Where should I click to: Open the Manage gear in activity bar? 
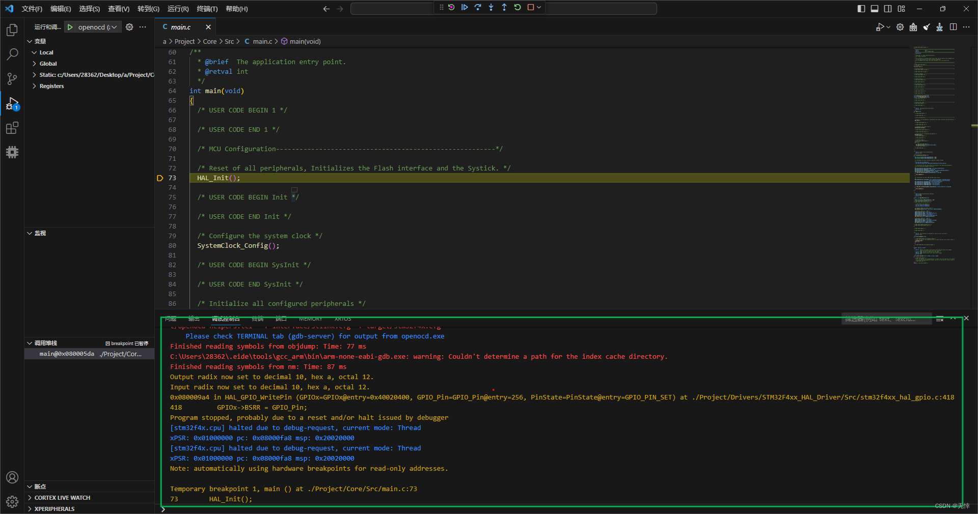pyautogui.click(x=12, y=502)
